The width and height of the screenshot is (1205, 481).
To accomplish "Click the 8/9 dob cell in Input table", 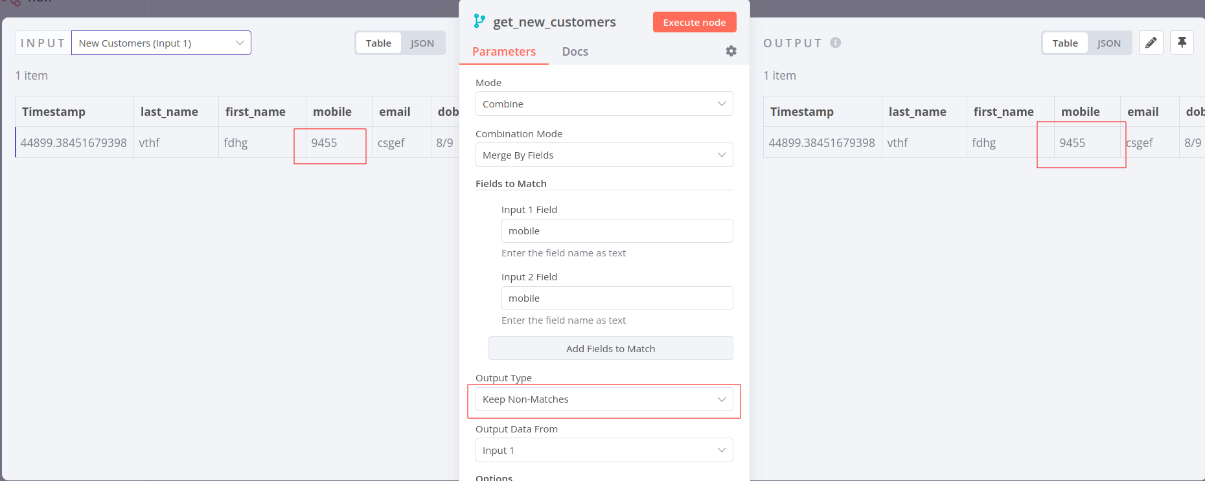I will pos(445,142).
